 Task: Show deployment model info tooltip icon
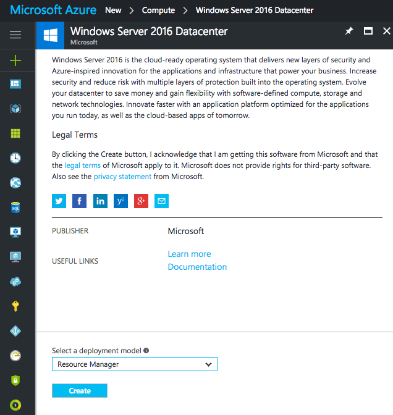click(x=146, y=350)
